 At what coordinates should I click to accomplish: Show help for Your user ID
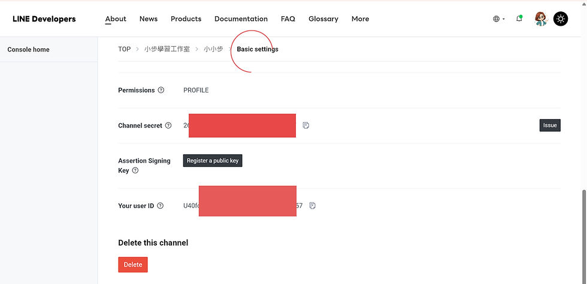click(161, 206)
